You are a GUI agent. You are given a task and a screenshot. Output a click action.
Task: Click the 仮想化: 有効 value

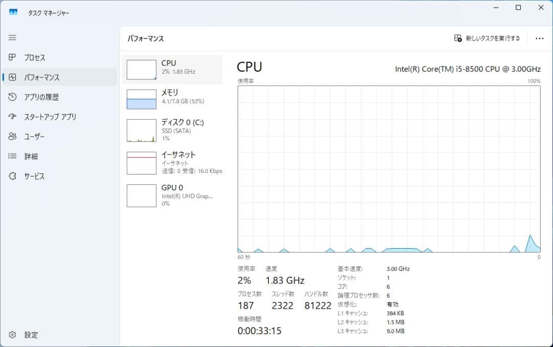tap(392, 304)
